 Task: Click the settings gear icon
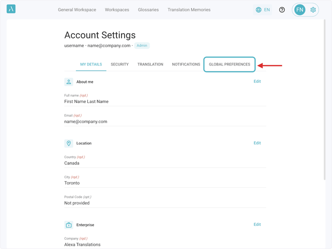pyautogui.click(x=313, y=10)
